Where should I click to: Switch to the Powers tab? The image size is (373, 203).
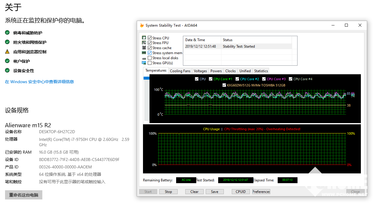pos(216,71)
